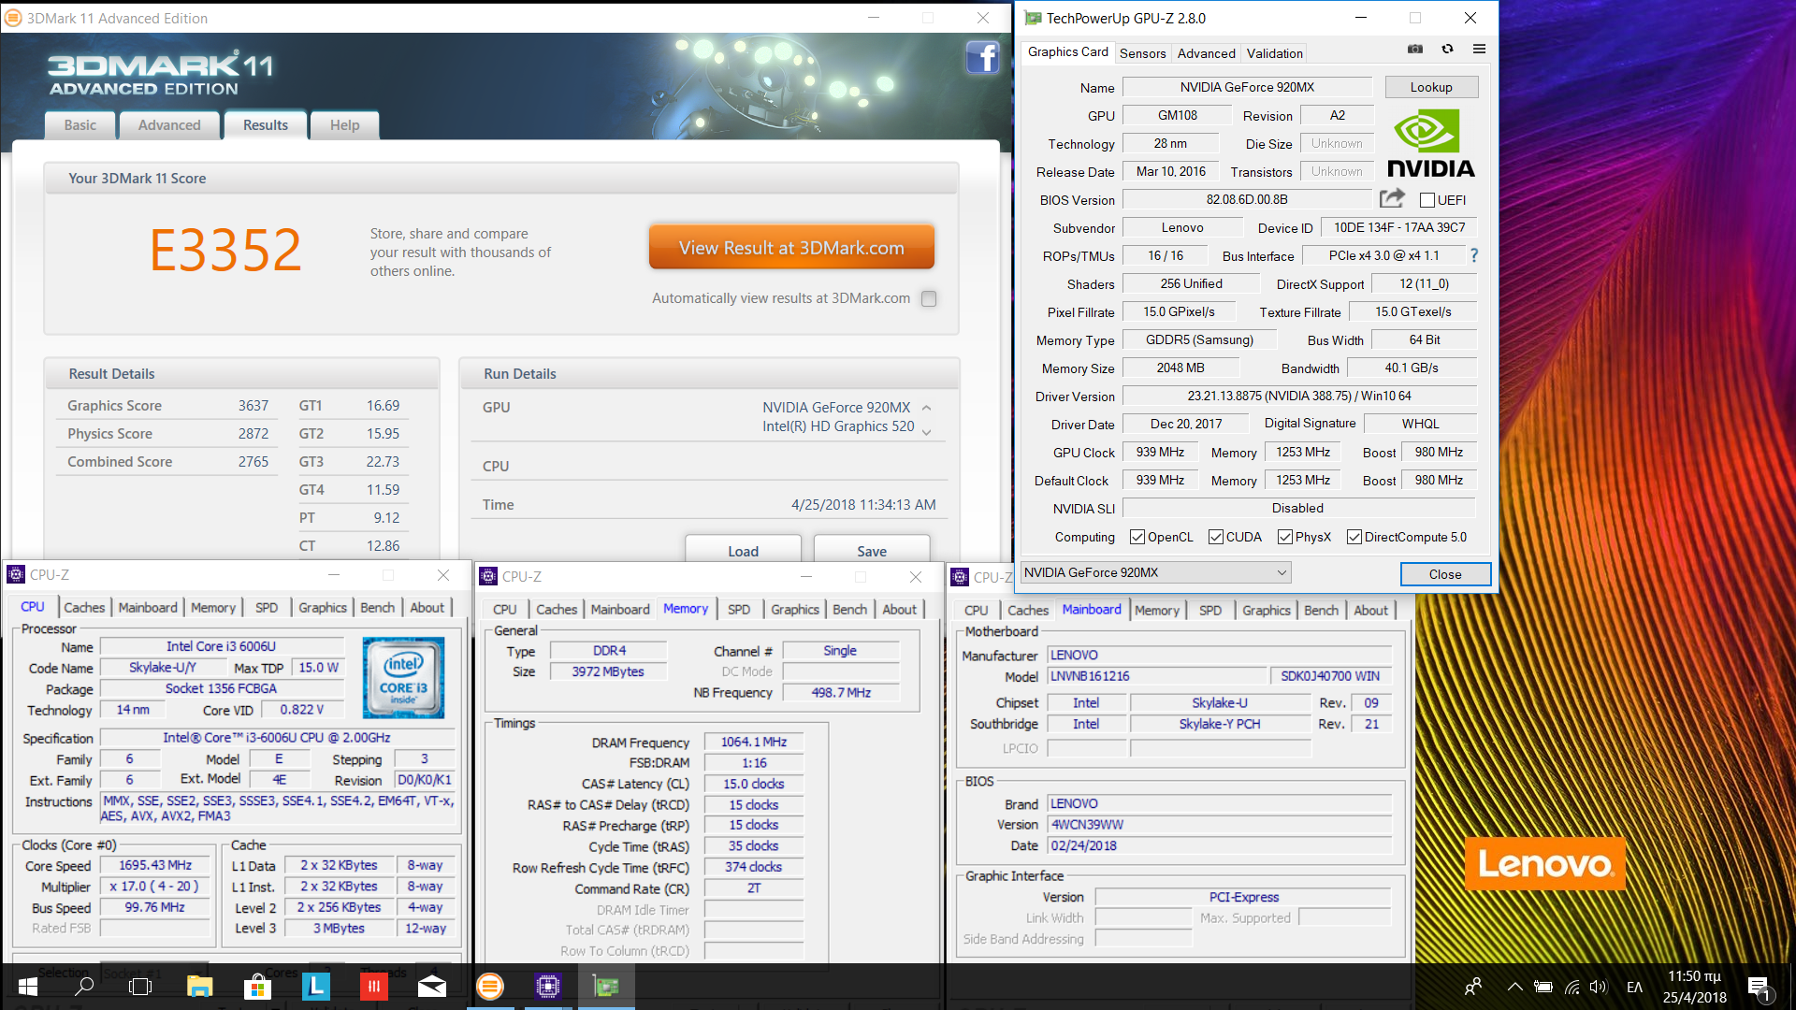The height and width of the screenshot is (1010, 1796).
Task: Click the Bus Interface question mark icon
Action: point(1474,255)
